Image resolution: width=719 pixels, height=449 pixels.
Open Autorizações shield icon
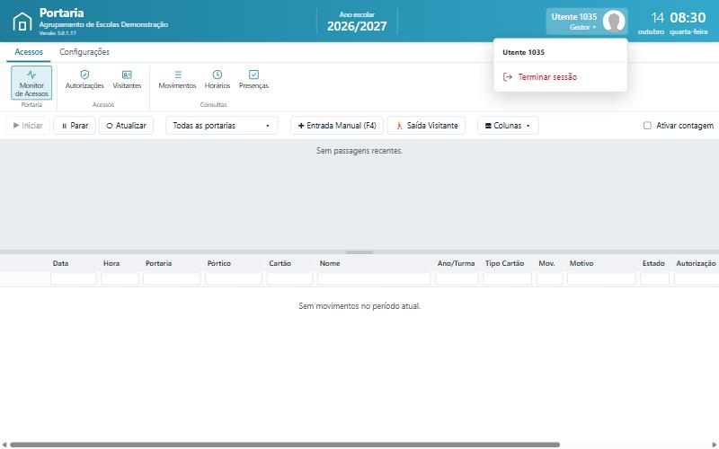tap(84, 75)
